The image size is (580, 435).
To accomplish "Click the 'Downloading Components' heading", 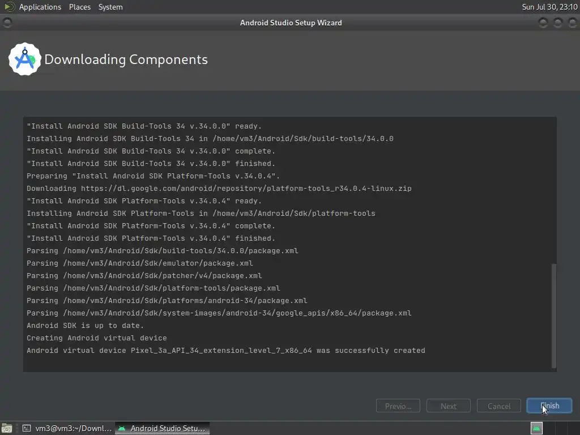I will click(x=126, y=59).
